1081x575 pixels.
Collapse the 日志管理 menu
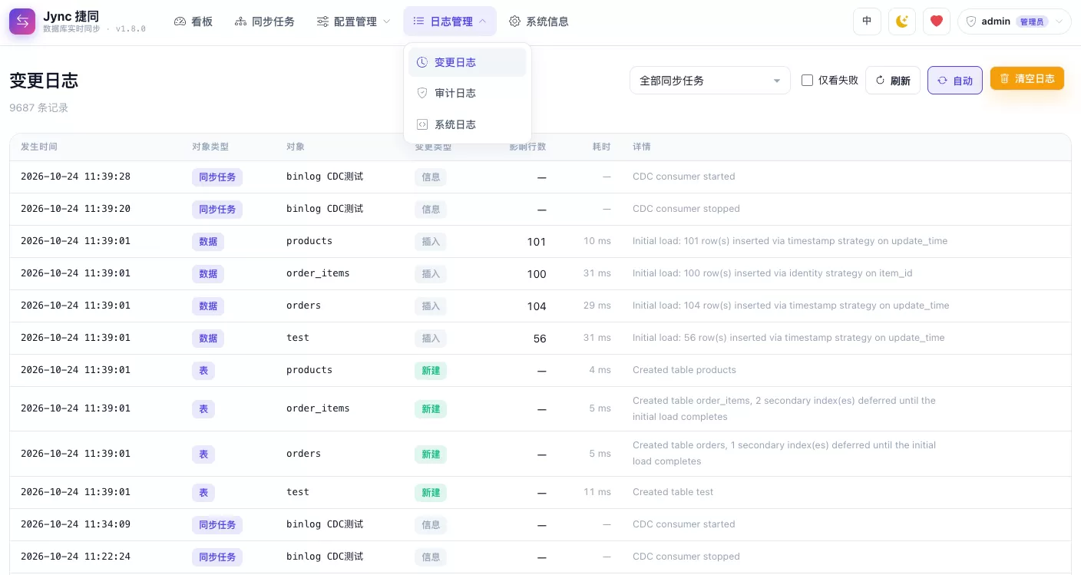(x=450, y=21)
